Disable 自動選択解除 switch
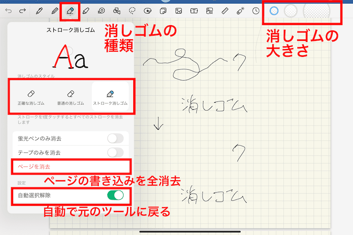This screenshot has height=235, width=353. click(115, 195)
